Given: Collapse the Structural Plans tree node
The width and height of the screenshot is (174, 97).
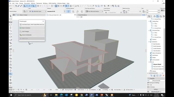Looking at the screenshot, I should [149, 30].
